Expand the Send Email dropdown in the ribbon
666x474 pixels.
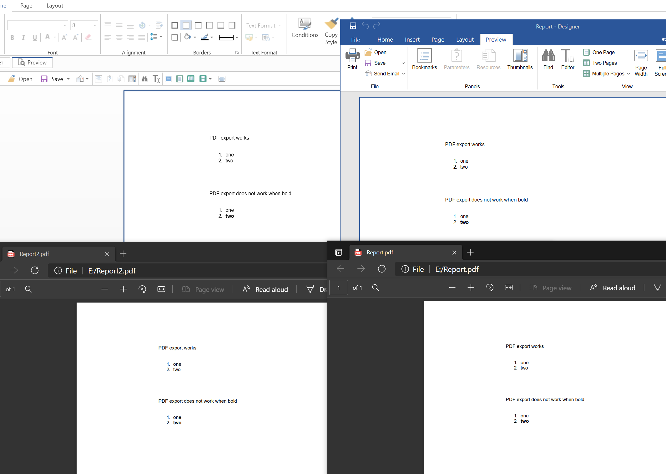(403, 74)
